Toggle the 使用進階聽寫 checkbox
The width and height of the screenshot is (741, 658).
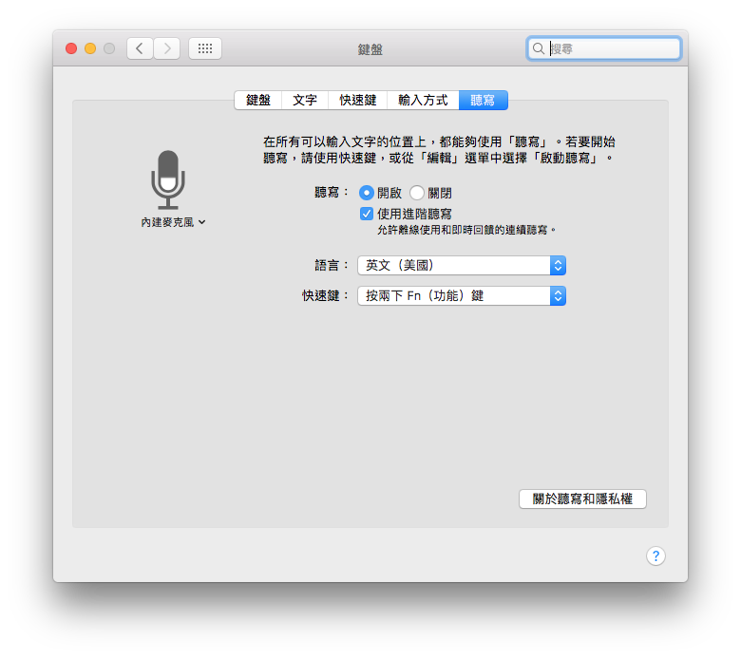[x=367, y=214]
